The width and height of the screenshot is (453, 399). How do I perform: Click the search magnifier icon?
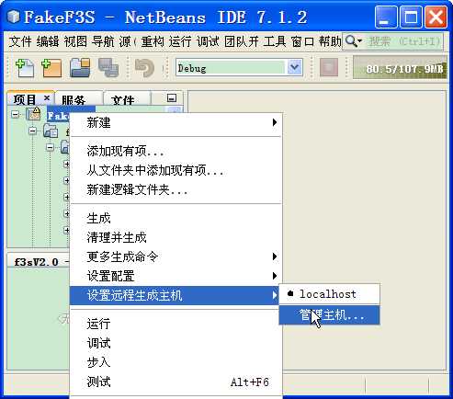(353, 41)
